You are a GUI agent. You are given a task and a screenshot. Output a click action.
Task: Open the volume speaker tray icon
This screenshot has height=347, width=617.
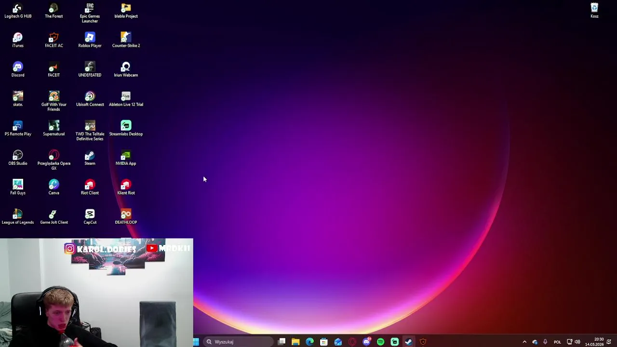pos(577,342)
